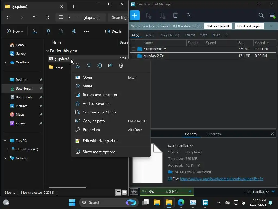Select Copy as path in context menu
Screen dimensions: 278x209
click(111, 121)
